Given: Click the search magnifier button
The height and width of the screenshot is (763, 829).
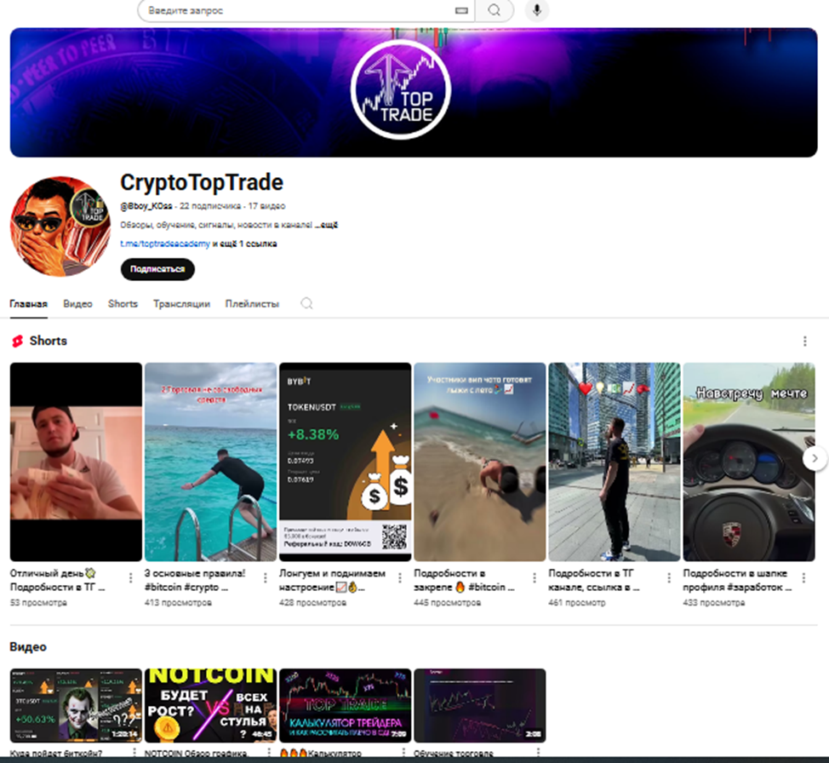Looking at the screenshot, I should coord(494,10).
